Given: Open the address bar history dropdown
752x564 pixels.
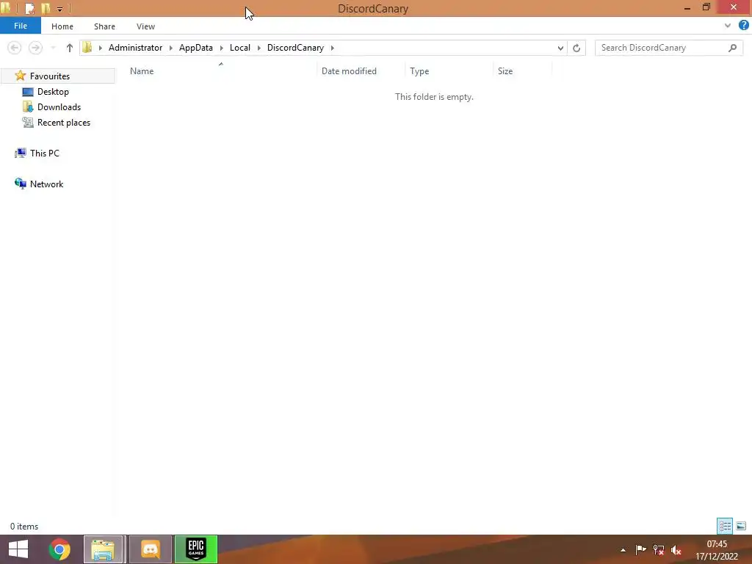Looking at the screenshot, I should click(560, 48).
